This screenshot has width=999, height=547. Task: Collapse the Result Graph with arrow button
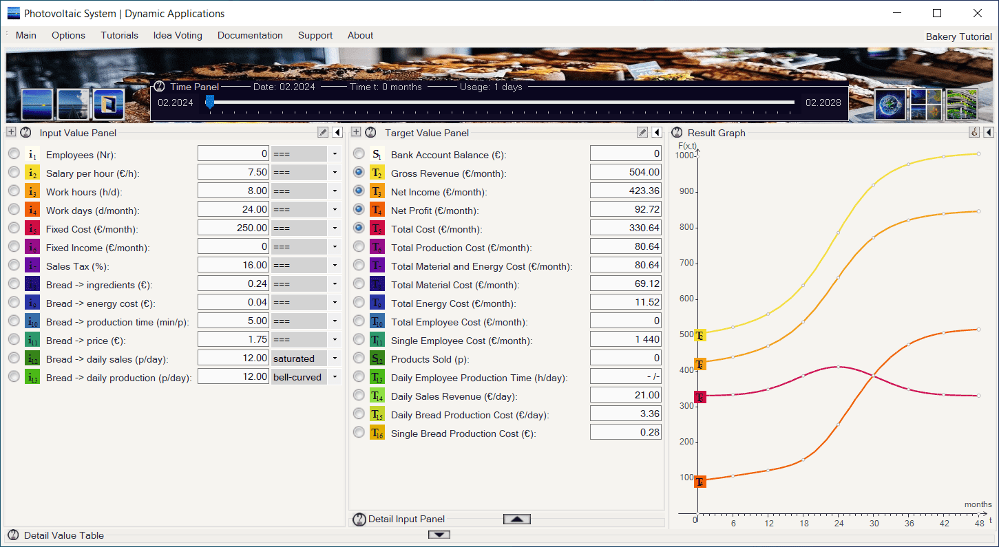pos(989,133)
